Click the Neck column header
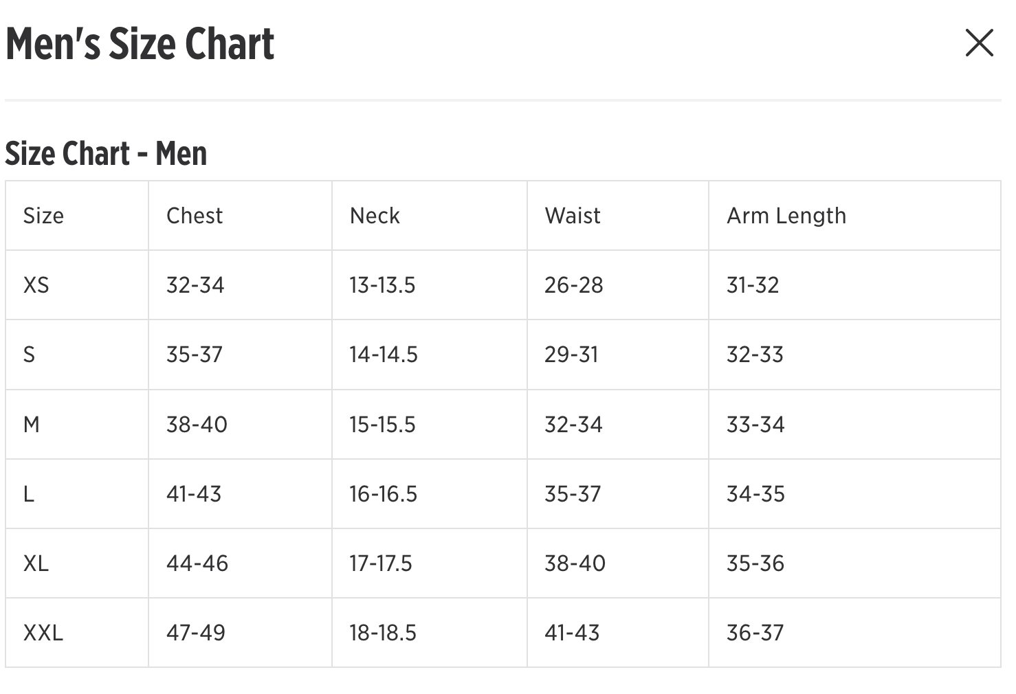Viewport: 1016px width, 694px height. click(375, 216)
